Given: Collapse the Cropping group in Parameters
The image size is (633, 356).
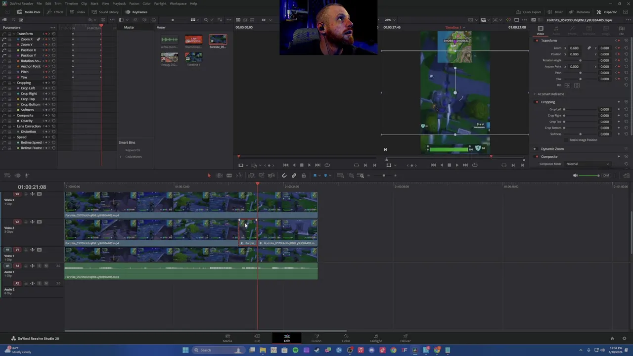Looking at the screenshot, I should click(14, 83).
